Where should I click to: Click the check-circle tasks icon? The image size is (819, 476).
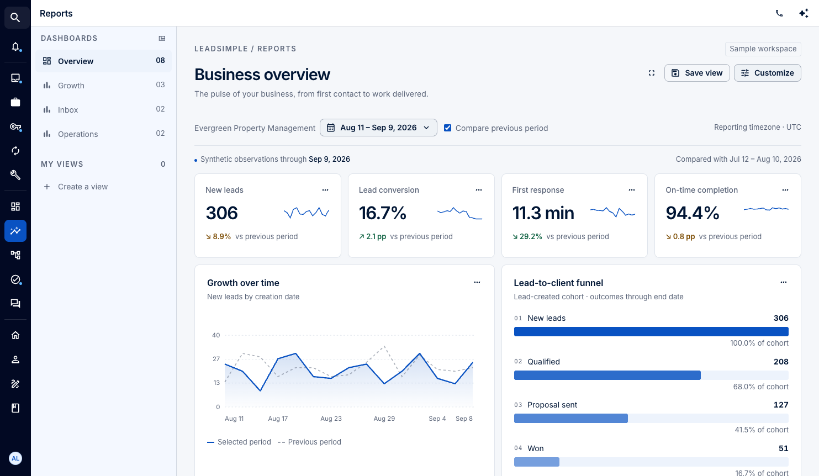pyautogui.click(x=15, y=279)
